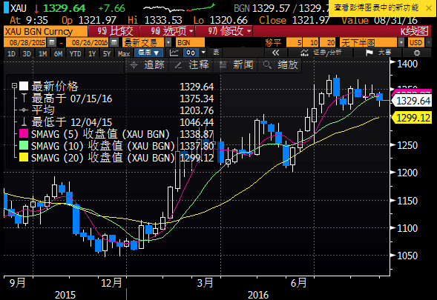437x300 pixels.
Task: Select the 1Y time range tab
Action: pos(92,53)
